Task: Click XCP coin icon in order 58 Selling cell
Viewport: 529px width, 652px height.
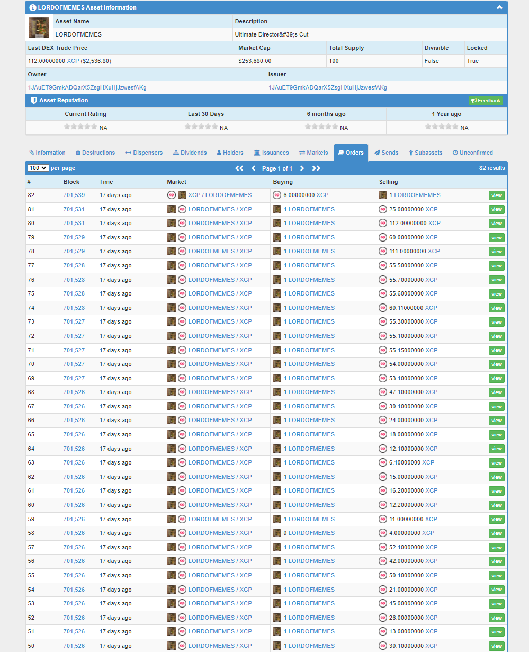Action: (x=383, y=533)
